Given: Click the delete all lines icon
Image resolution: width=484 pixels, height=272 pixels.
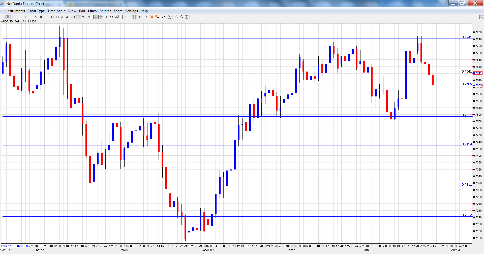Looking at the screenshot, I should coord(157,17).
